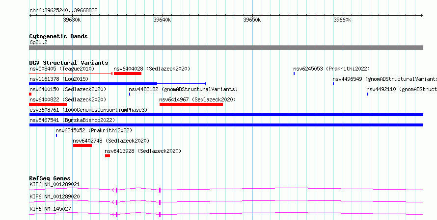The width and height of the screenshot is (437, 220).
Task: Click the nsv6245053 (Prakrithi2022) label
Action: pyautogui.click(x=331, y=69)
